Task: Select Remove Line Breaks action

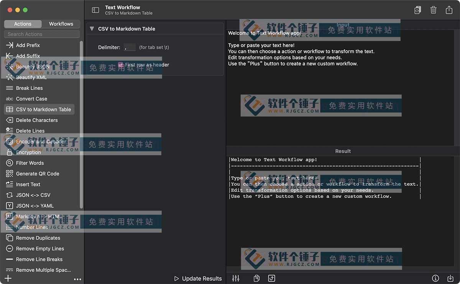Action: coord(39,259)
